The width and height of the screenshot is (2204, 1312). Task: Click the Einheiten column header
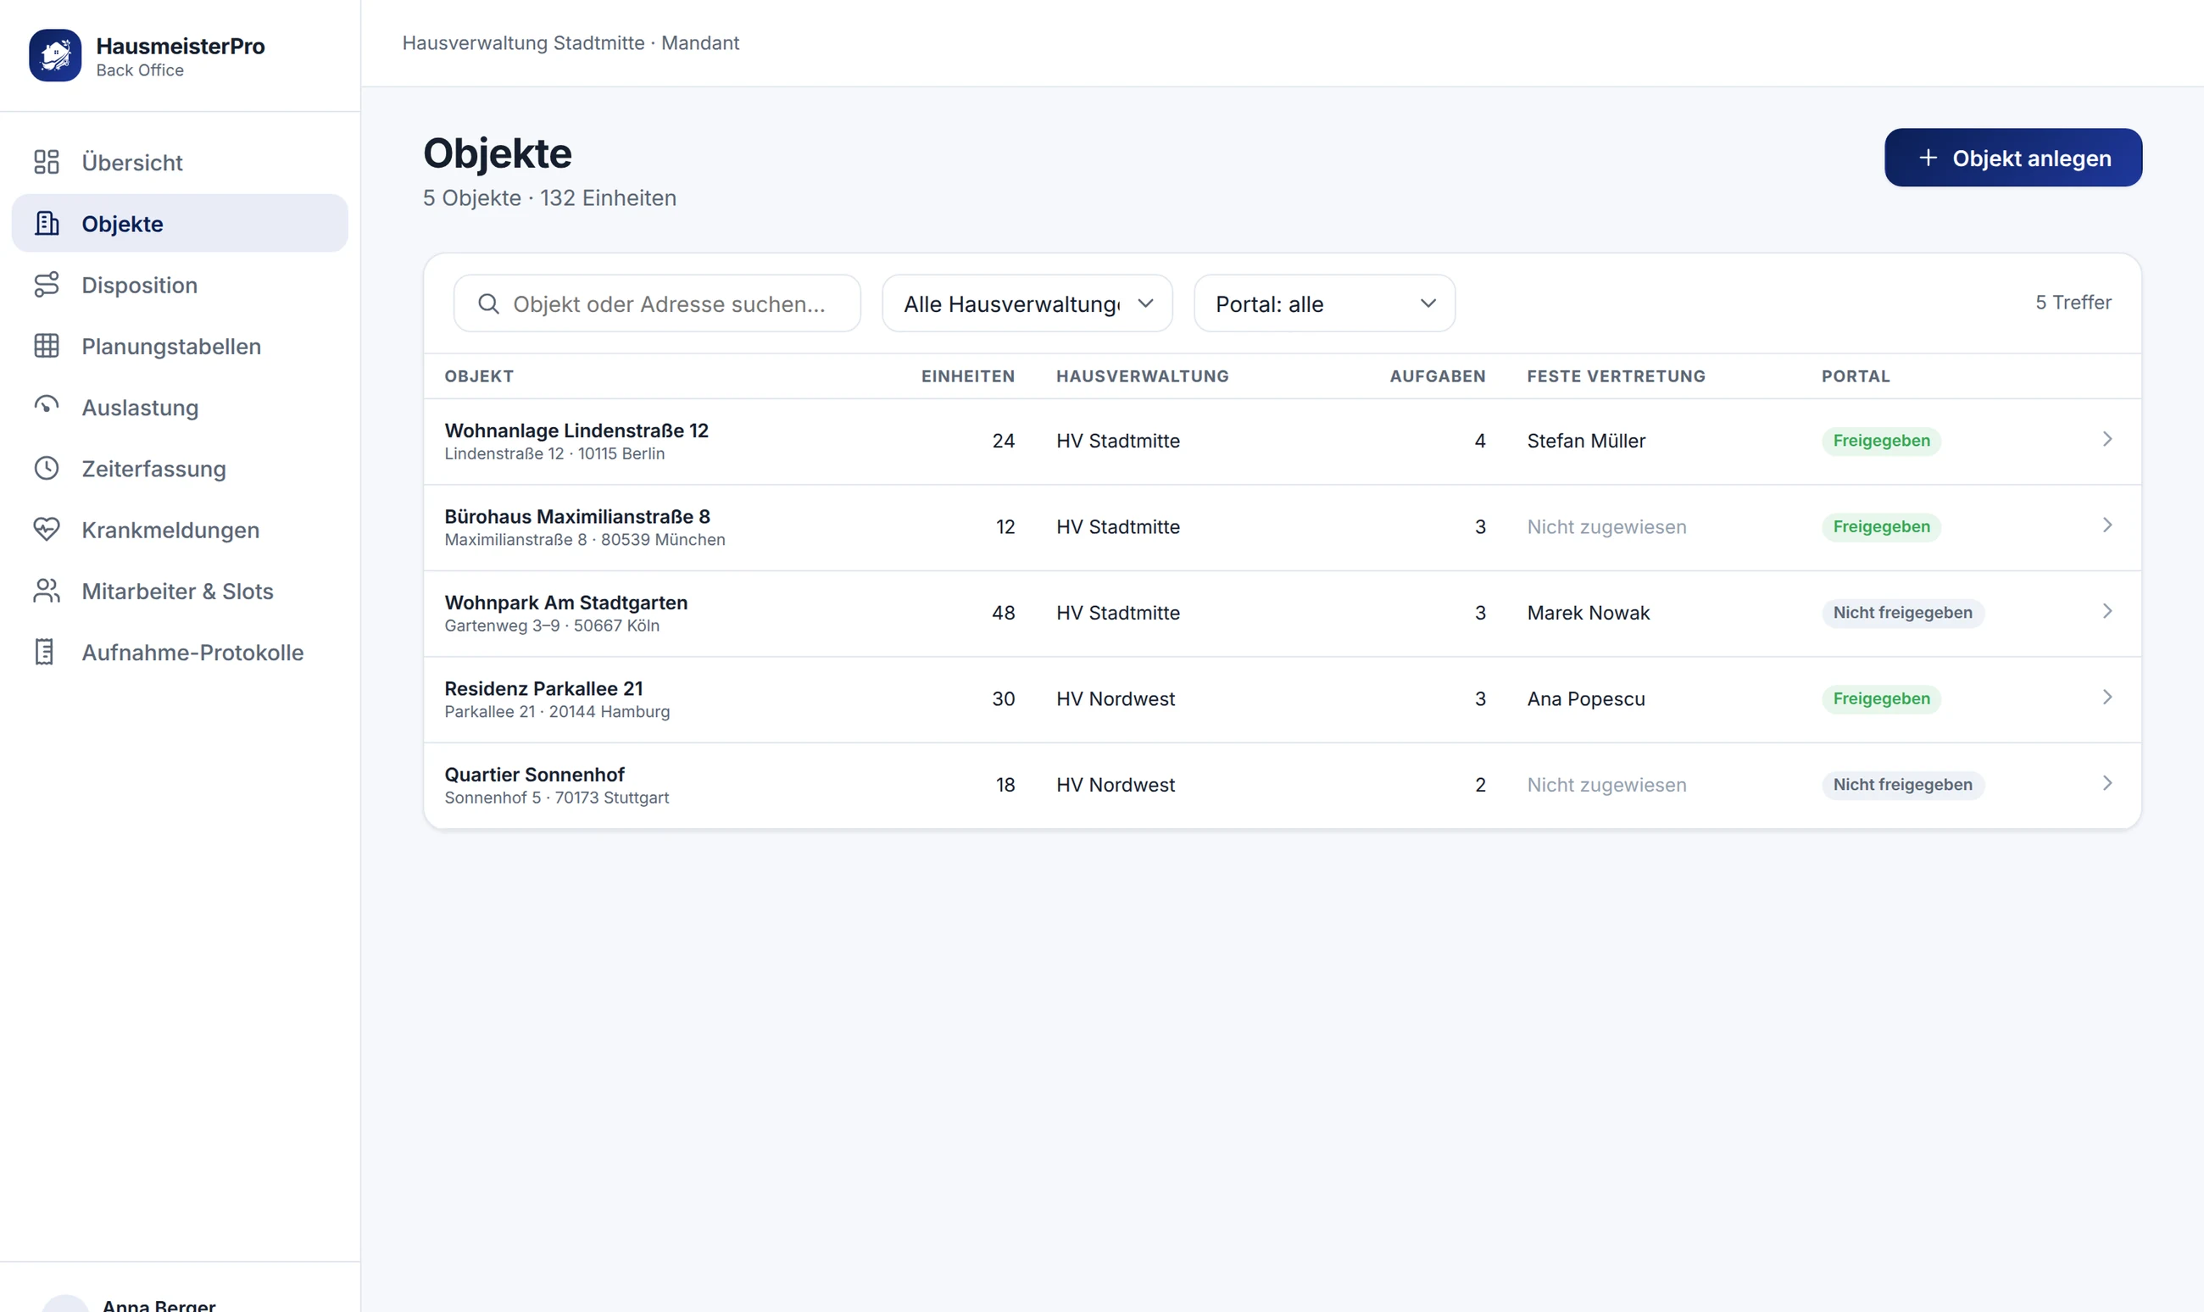967,375
